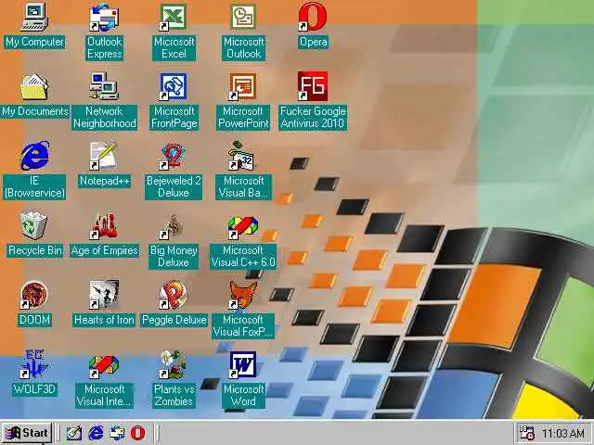Select the Hearts of Iron shortcut icon
The height and width of the screenshot is (445, 594).
(x=104, y=295)
